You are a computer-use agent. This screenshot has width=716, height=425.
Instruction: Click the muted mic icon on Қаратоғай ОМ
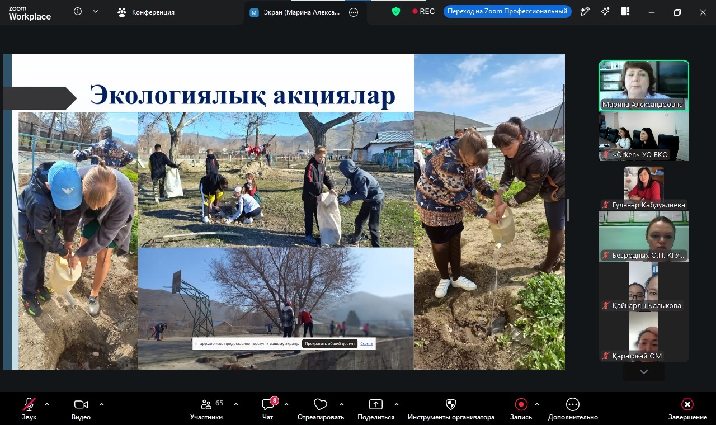pos(605,356)
